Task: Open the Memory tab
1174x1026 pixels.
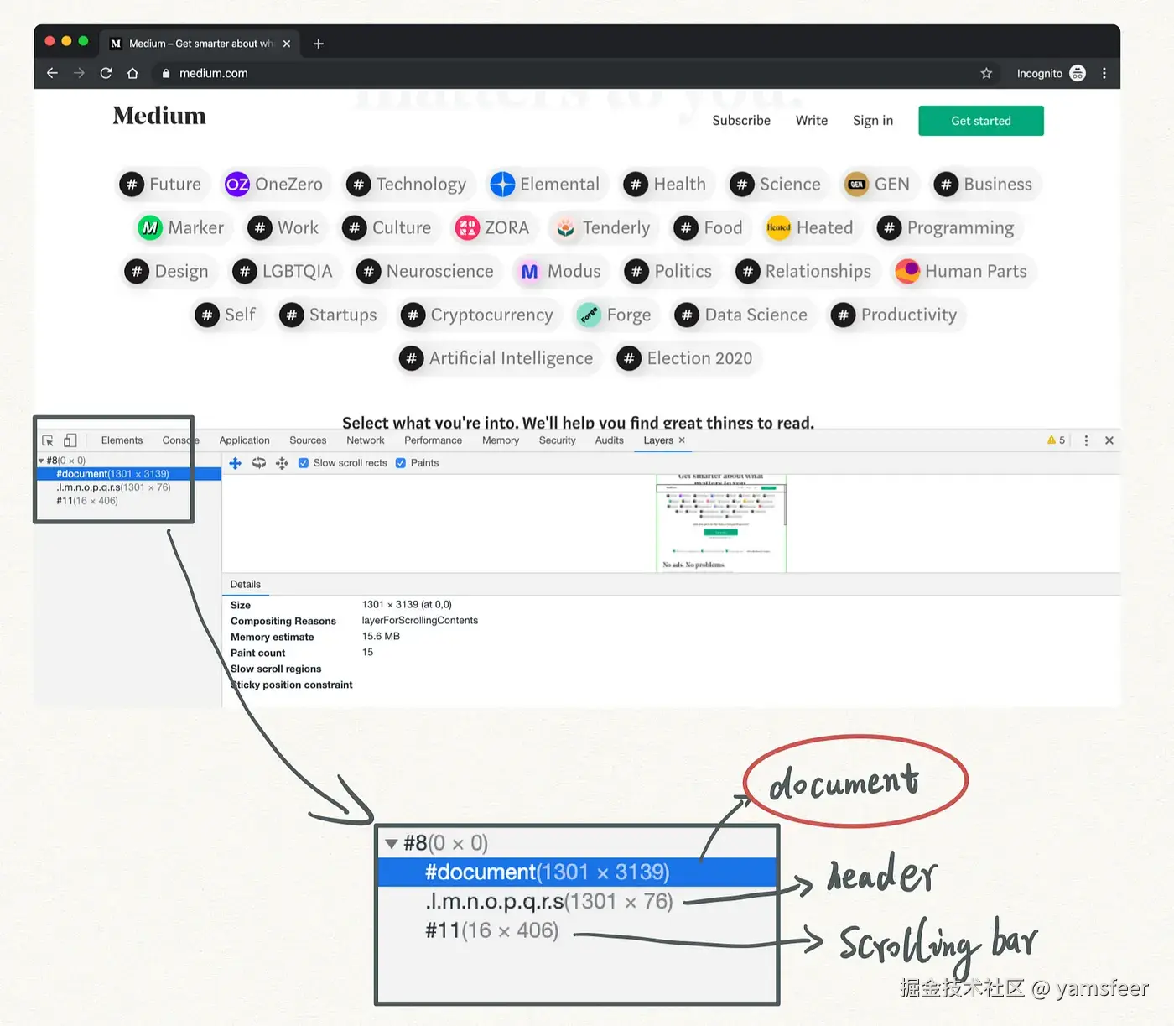Action: tap(501, 440)
